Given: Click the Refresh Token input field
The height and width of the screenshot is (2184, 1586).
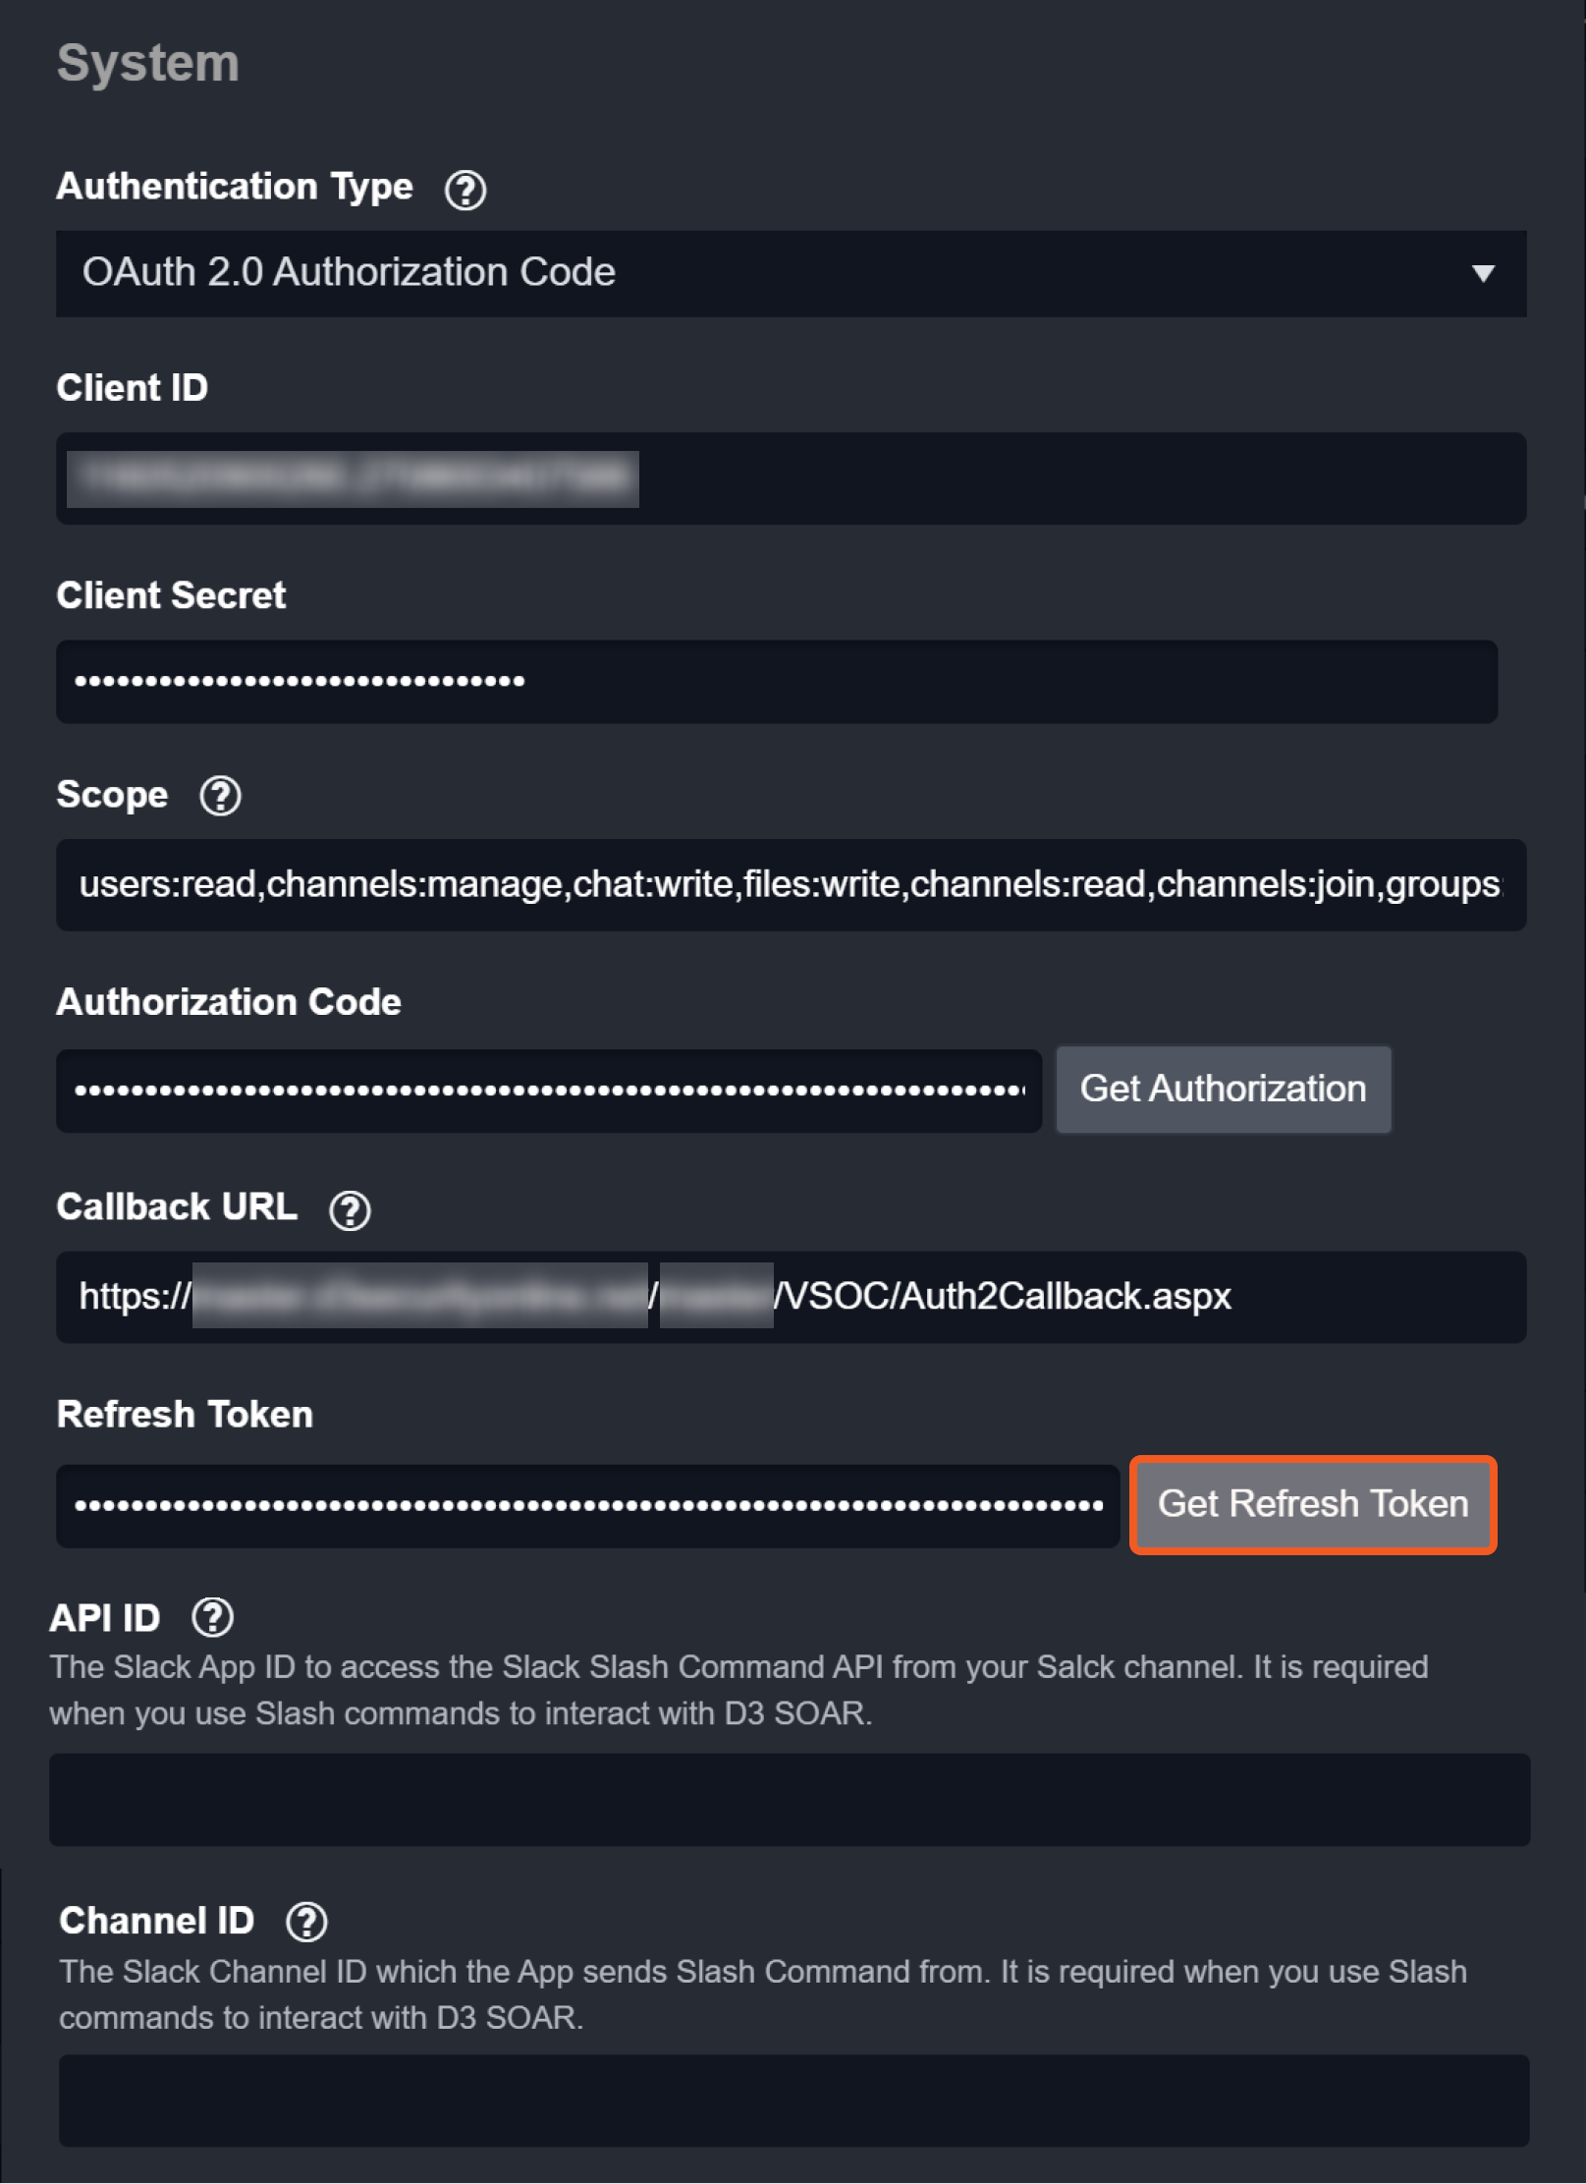Looking at the screenshot, I should (587, 1506).
